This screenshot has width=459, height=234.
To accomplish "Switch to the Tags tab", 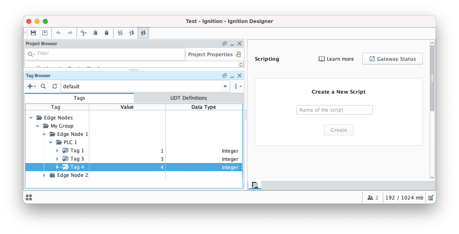I will click(79, 98).
